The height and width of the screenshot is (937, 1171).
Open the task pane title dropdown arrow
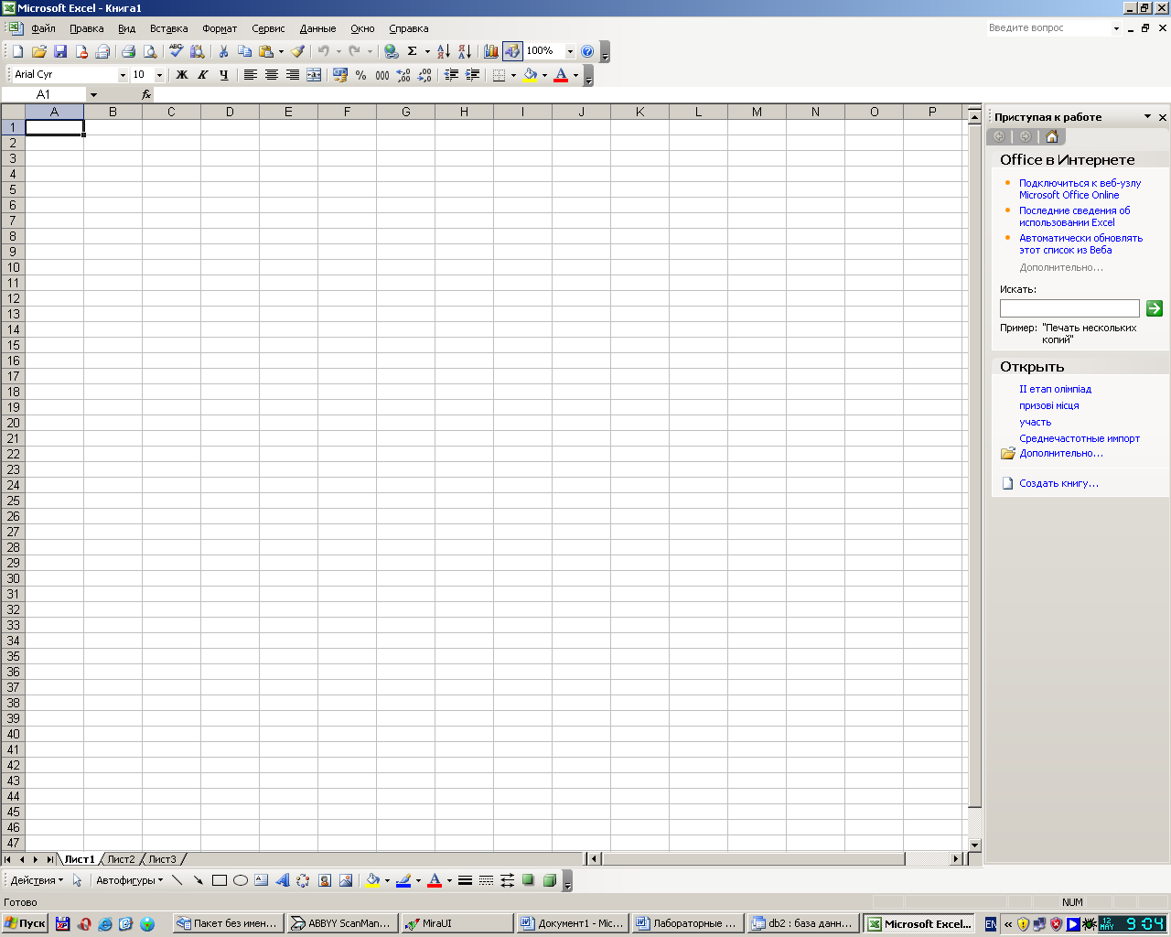click(1147, 117)
